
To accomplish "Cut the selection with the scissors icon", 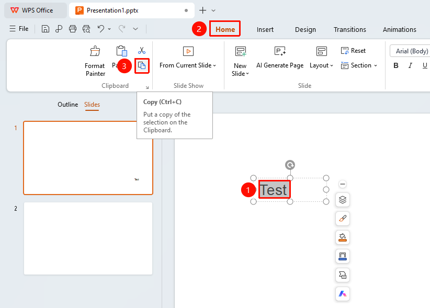I will [142, 51].
